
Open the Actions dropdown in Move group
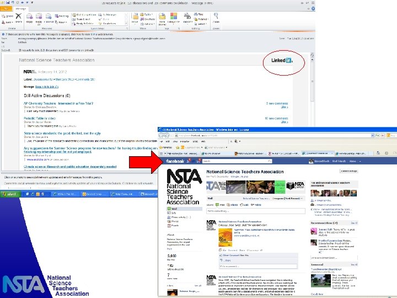click(147, 24)
